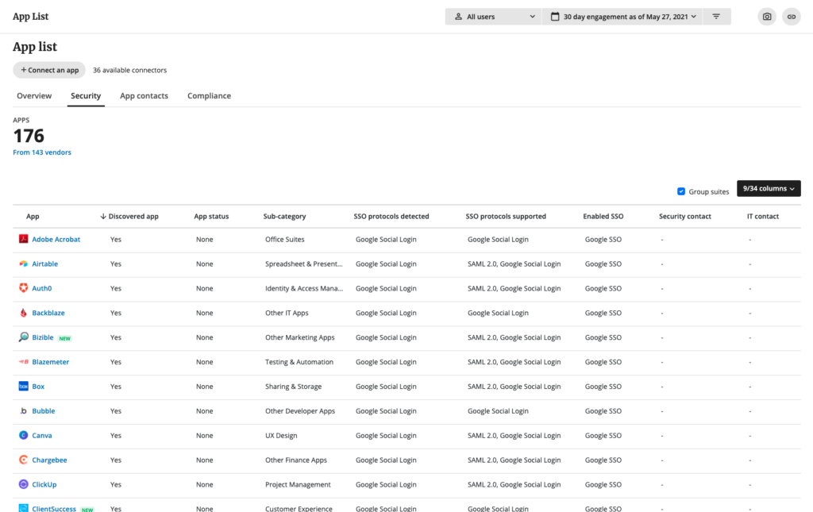Click the Other Finance Apps sub-category cell
Viewport: 813px width, 512px height.
(x=296, y=460)
